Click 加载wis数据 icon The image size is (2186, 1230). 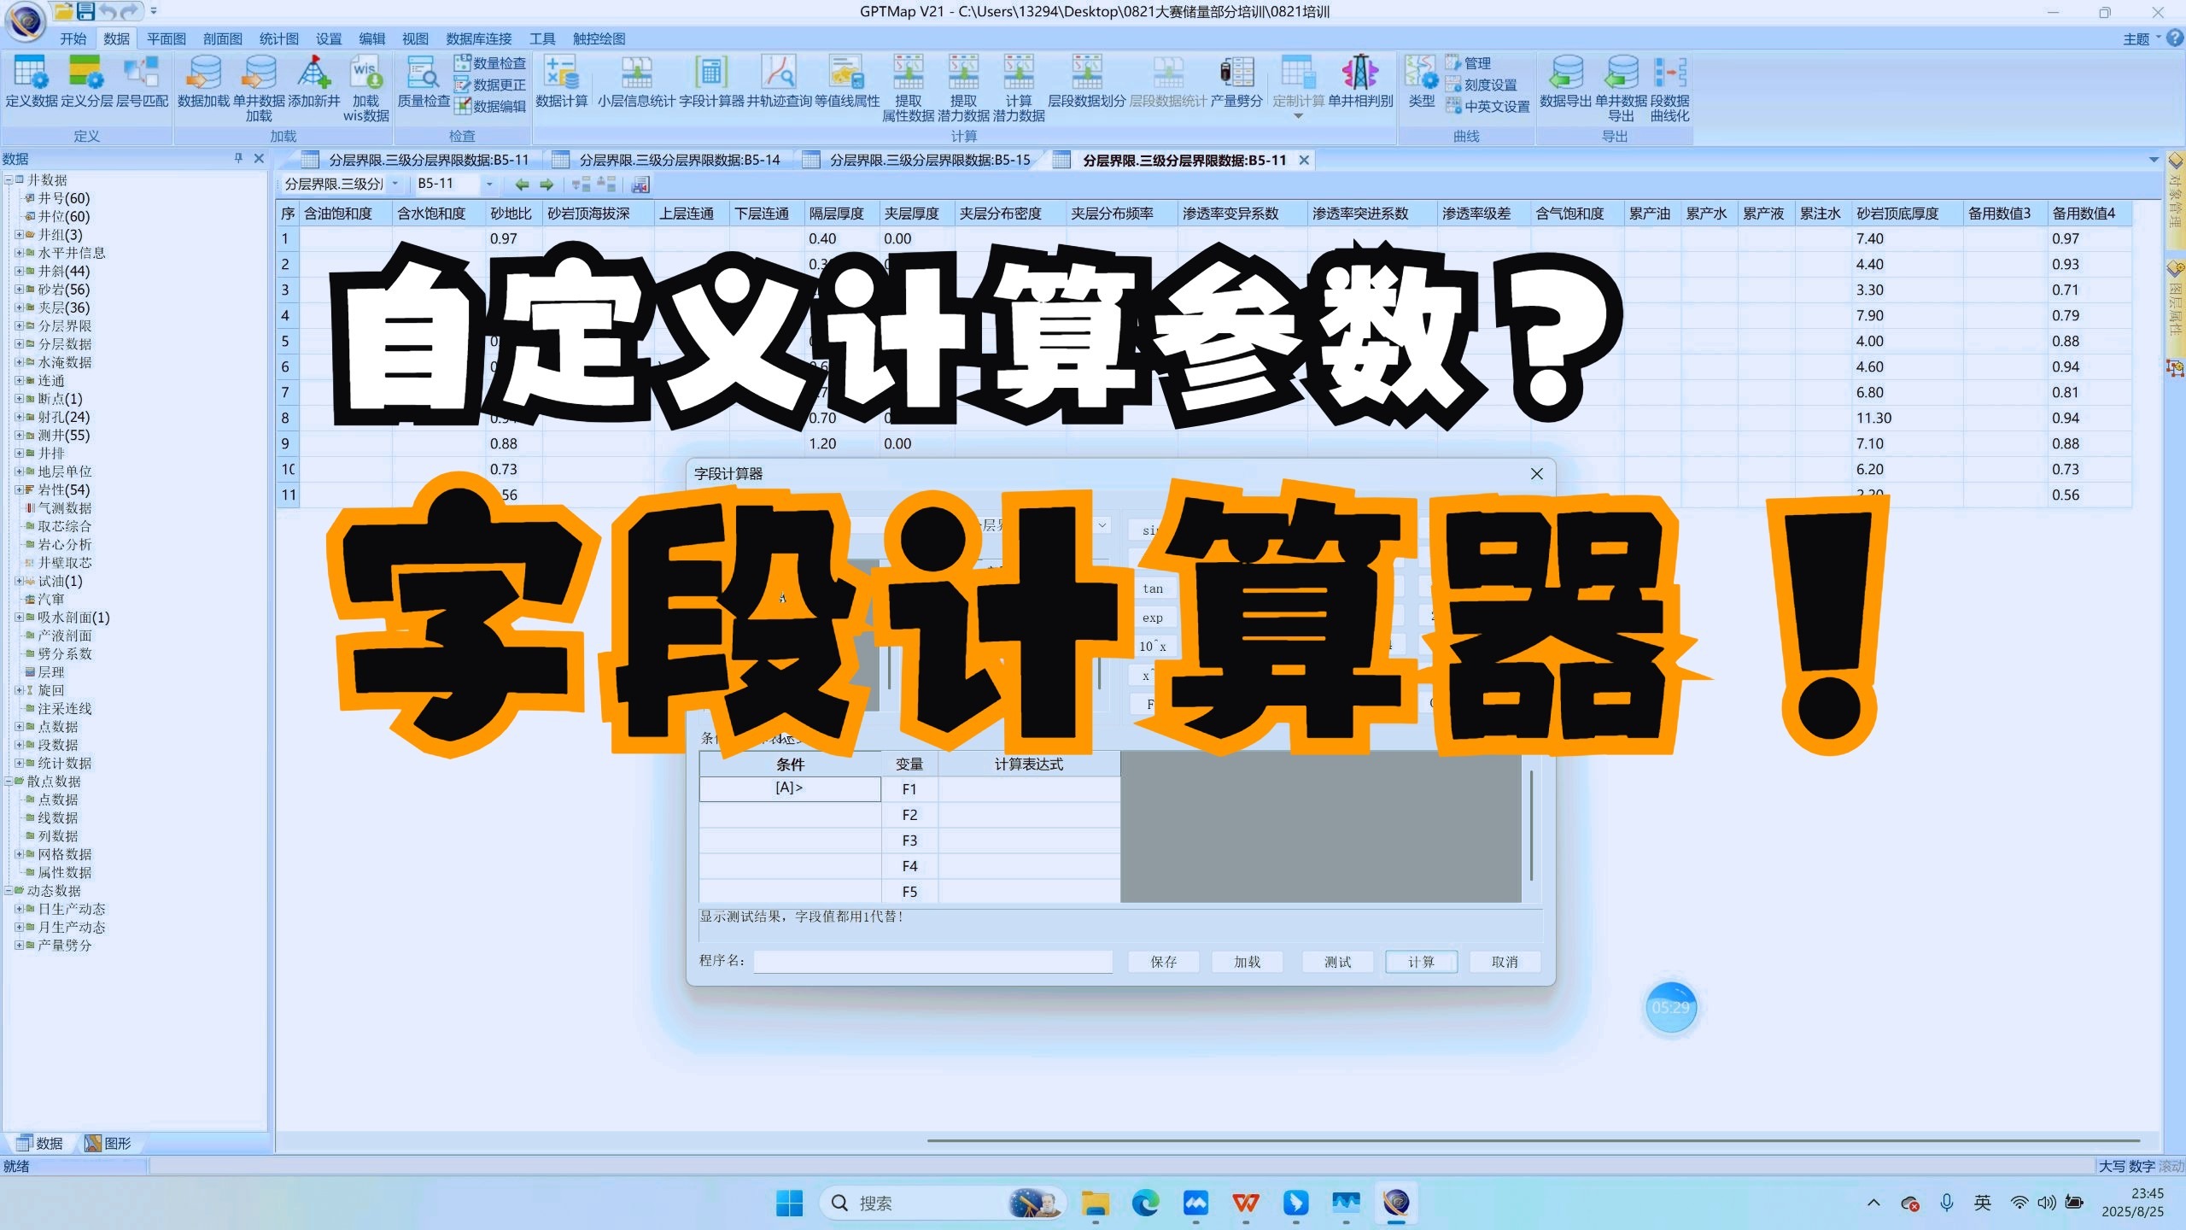point(365,88)
